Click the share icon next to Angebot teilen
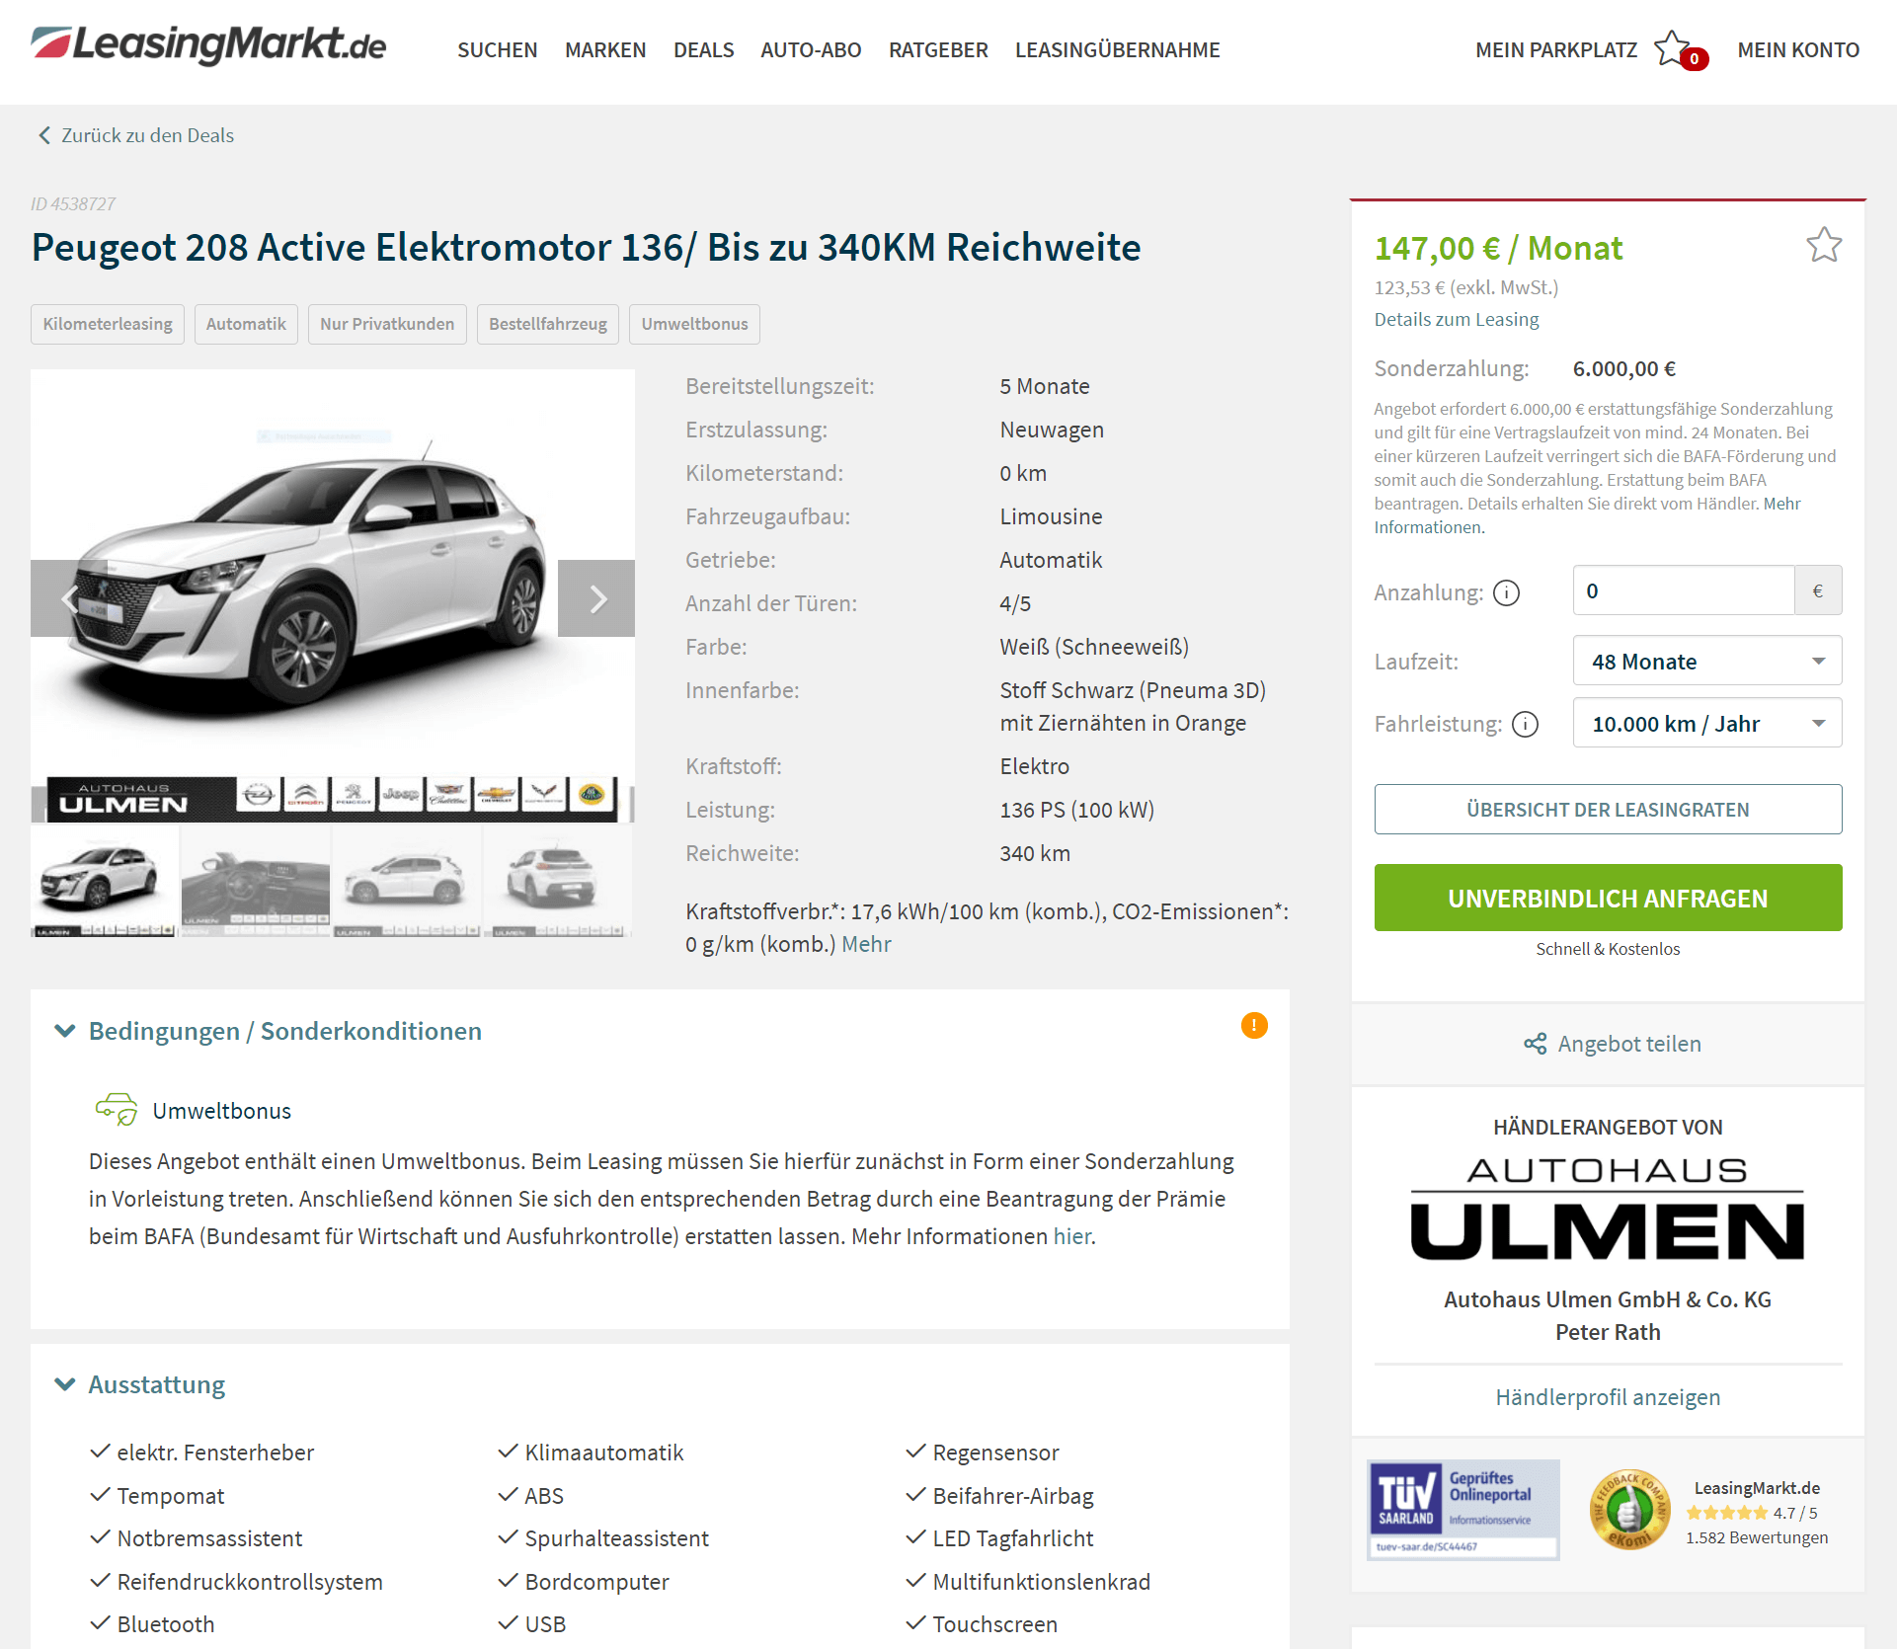1897x1649 pixels. 1535,1044
